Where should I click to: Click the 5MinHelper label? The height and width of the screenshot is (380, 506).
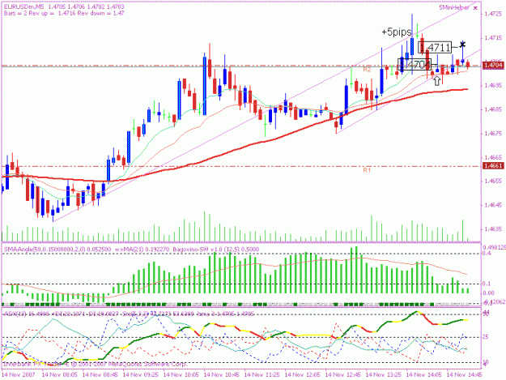[453, 8]
